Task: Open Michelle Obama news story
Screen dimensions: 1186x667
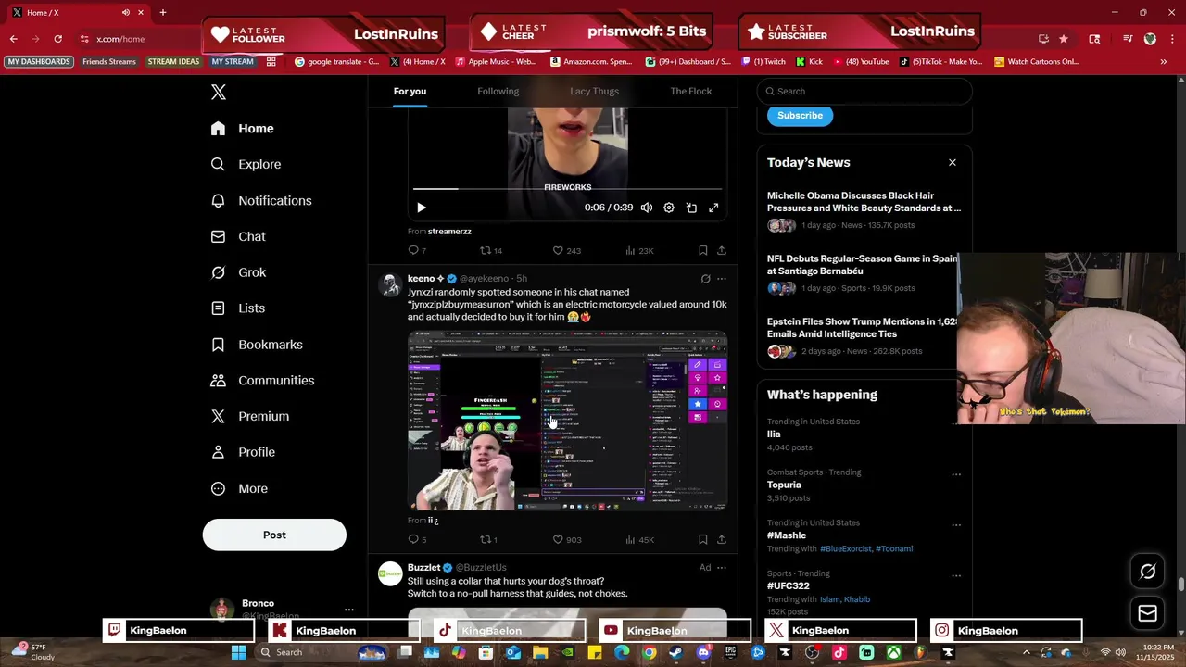Action: [864, 202]
